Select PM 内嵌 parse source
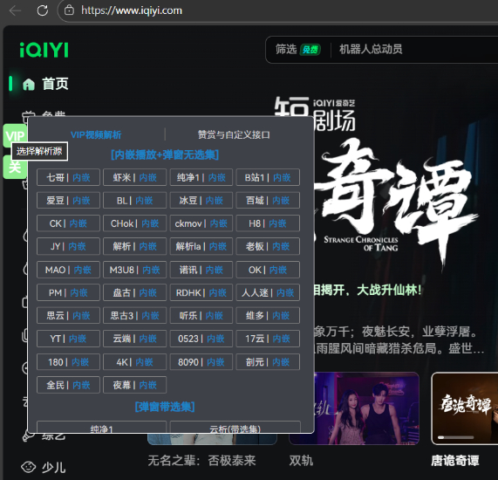 [x=68, y=292]
